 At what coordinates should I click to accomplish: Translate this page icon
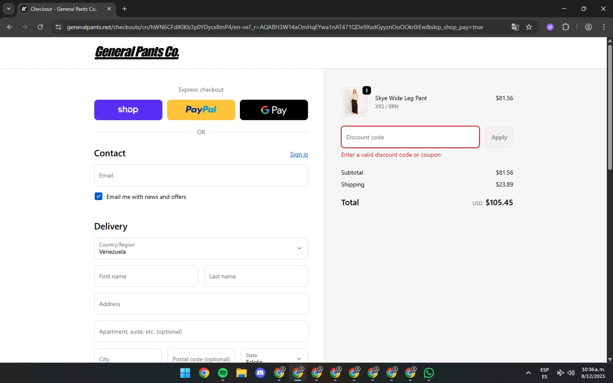pos(515,27)
